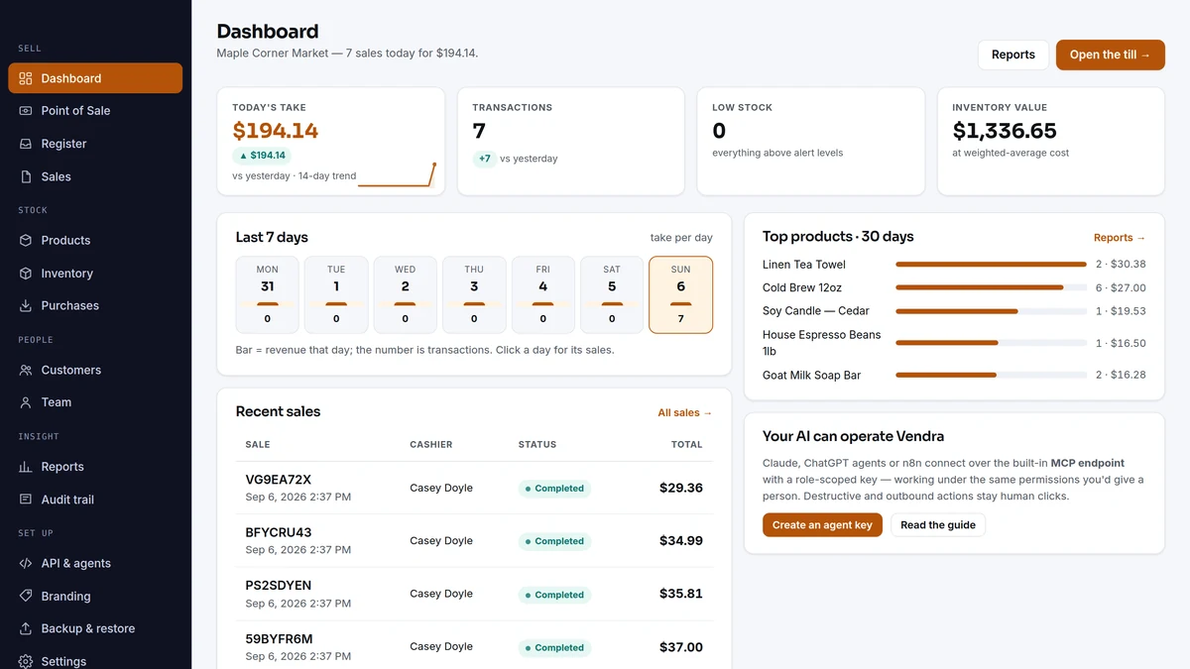The height and width of the screenshot is (669, 1190).
Task: Click the $29.36 total
Action: pos(681,488)
